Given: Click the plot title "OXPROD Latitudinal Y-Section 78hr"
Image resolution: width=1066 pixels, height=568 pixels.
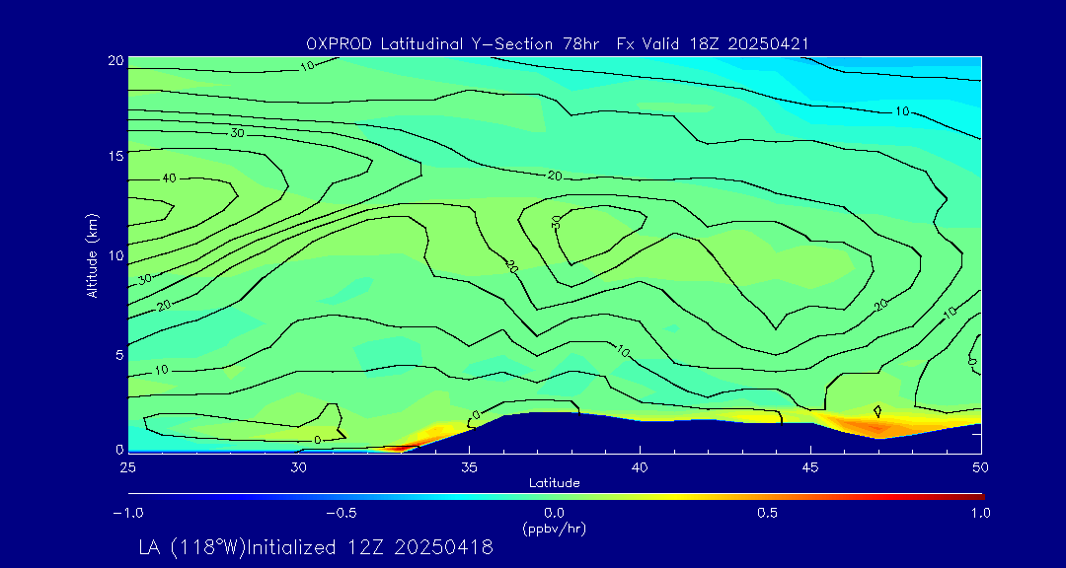Looking at the screenshot, I should coord(453,44).
